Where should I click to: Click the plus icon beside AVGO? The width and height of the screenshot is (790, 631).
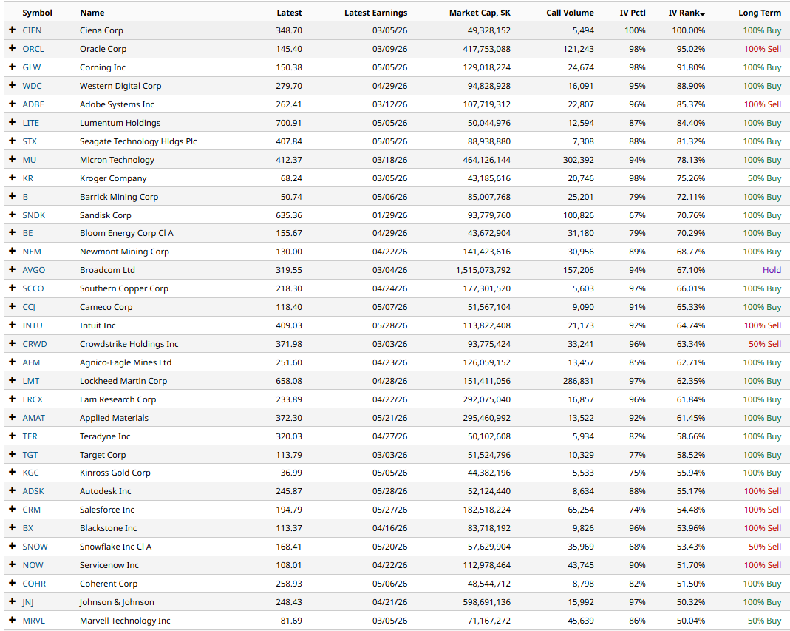coord(13,269)
